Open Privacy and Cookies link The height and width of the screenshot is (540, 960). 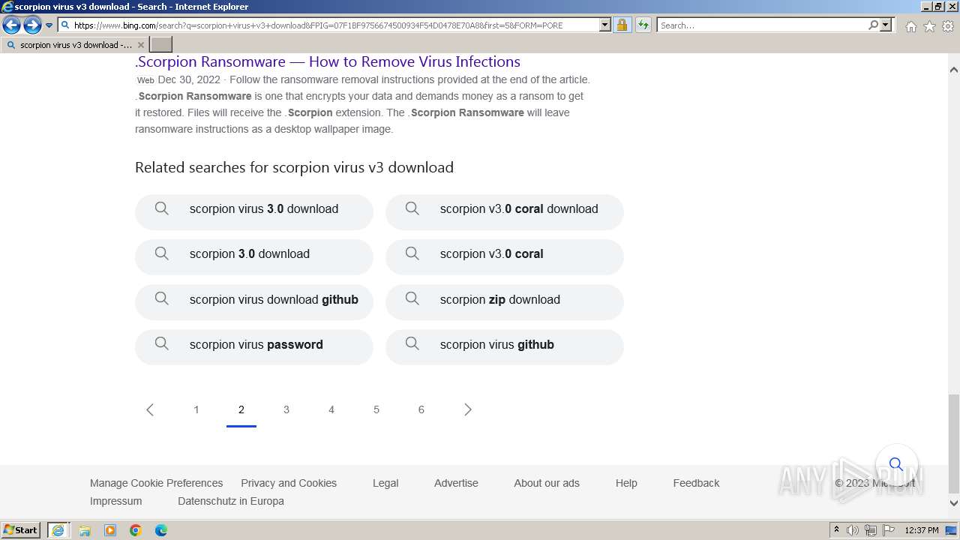point(289,483)
